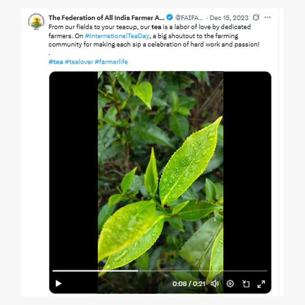Click the blue verified badge

click(170, 18)
